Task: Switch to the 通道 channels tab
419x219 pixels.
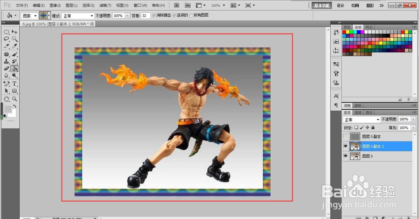Action: click(x=358, y=113)
